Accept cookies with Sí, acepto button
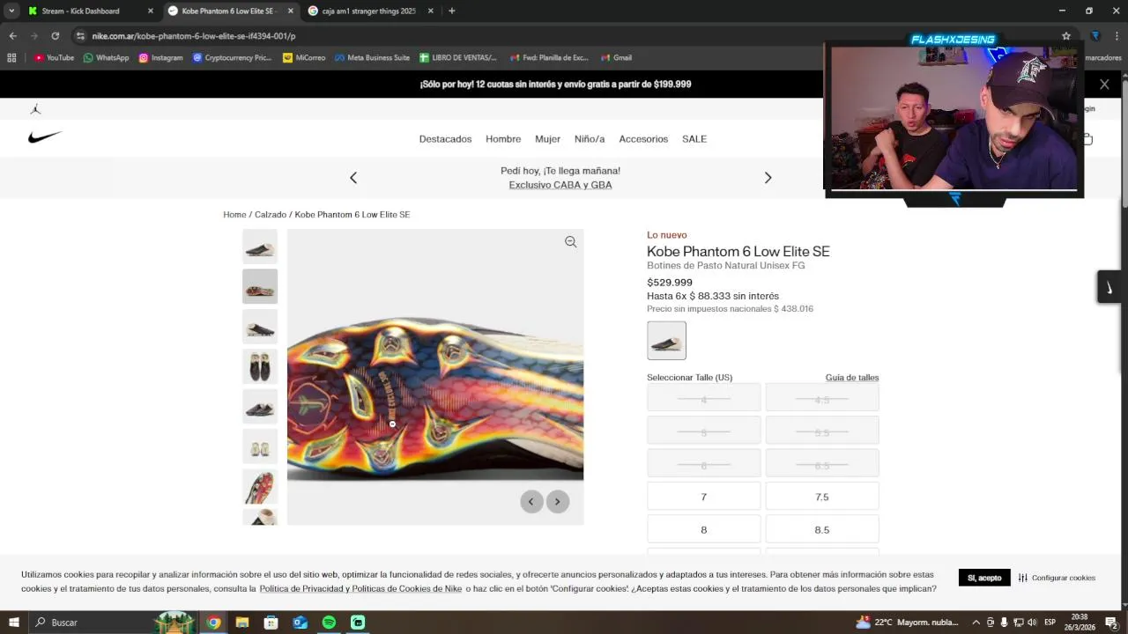The image size is (1128, 634). click(x=984, y=578)
